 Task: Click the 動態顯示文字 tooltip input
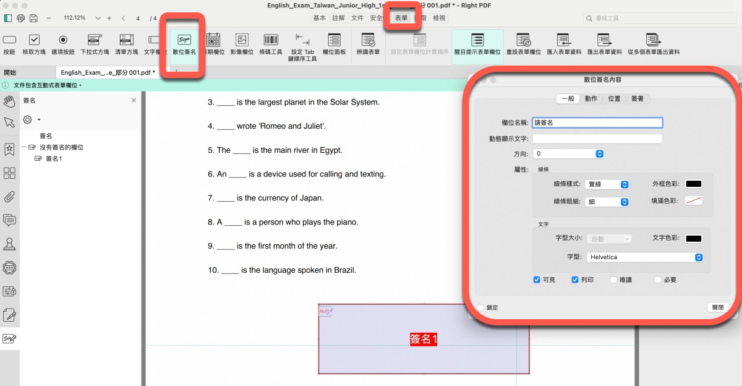597,139
